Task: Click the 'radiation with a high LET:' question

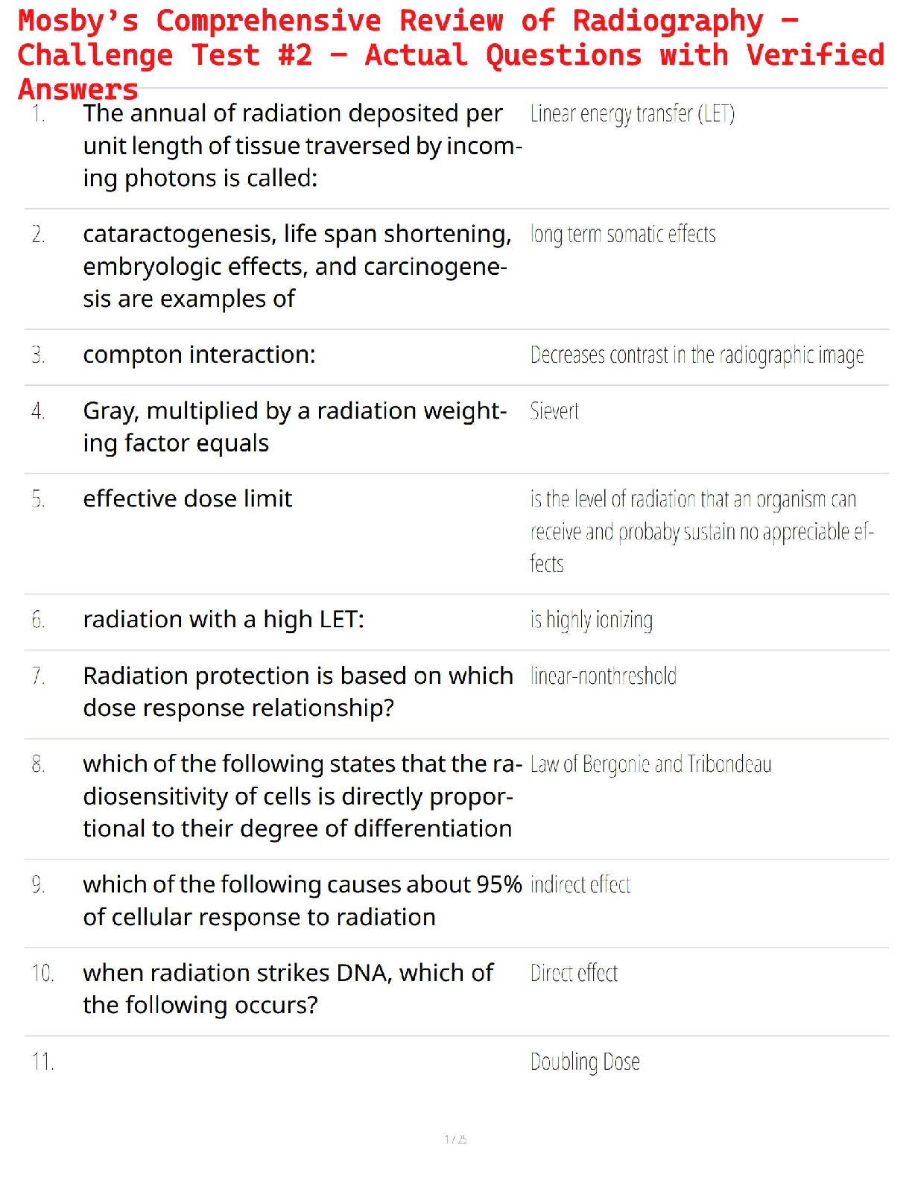Action: [x=224, y=620]
